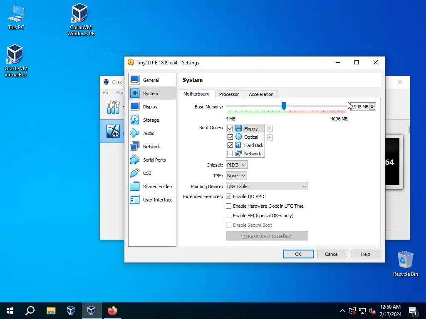Viewport: 426px width, 319px height.
Task: Open taskbar search magnifier
Action: point(30,310)
